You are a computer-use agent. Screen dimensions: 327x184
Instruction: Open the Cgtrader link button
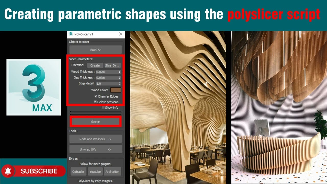click(x=78, y=171)
